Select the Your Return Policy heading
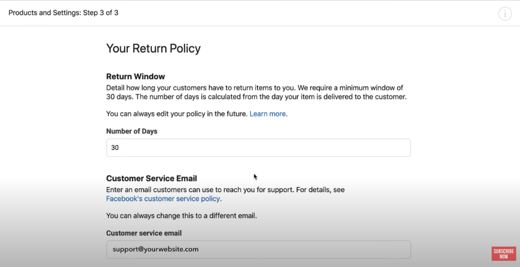 click(153, 48)
